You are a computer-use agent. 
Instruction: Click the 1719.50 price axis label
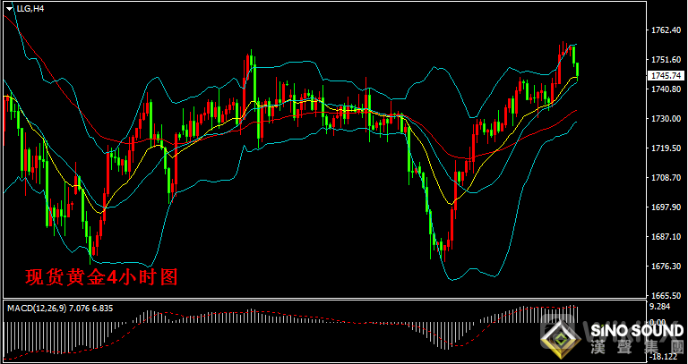[664, 148]
